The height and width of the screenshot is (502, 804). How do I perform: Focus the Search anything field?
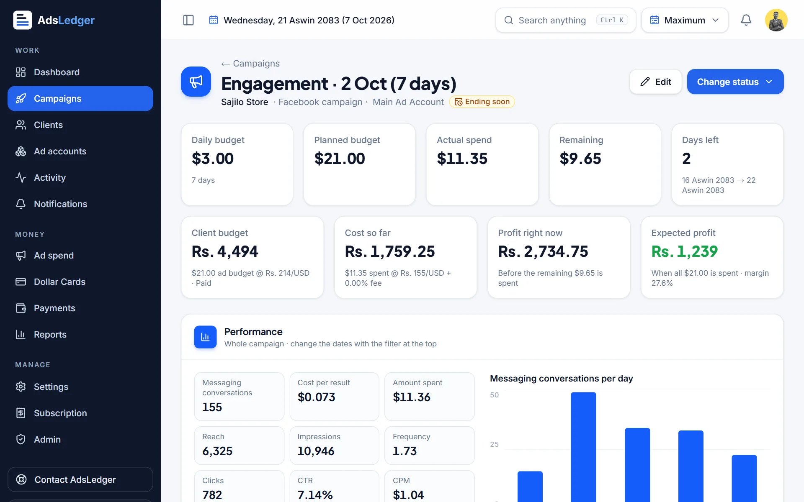point(565,20)
